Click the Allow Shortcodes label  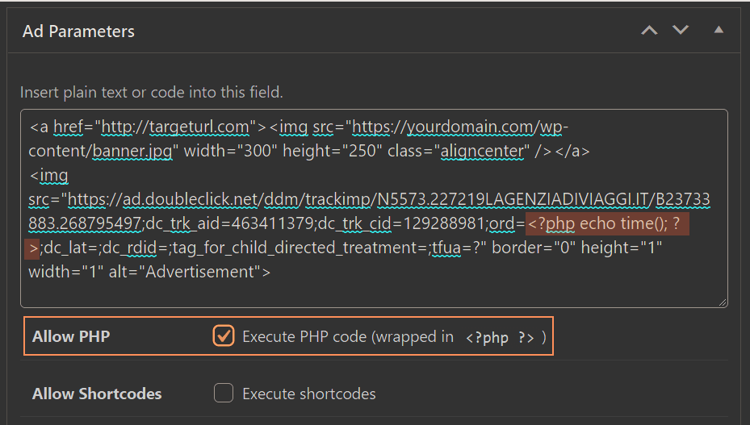(97, 394)
